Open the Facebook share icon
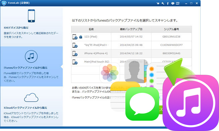This screenshot has width=219, height=131. [x=168, y=3]
